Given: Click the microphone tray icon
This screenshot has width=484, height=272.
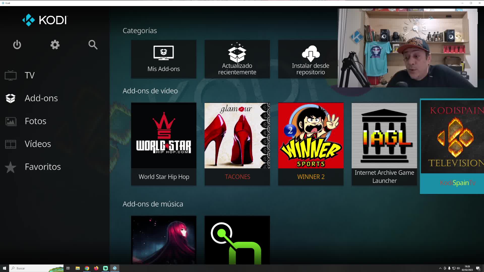Looking at the screenshot, I should [449, 268].
